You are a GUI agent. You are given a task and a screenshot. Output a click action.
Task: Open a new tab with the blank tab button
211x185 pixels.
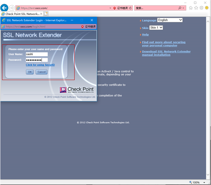click(x=46, y=14)
